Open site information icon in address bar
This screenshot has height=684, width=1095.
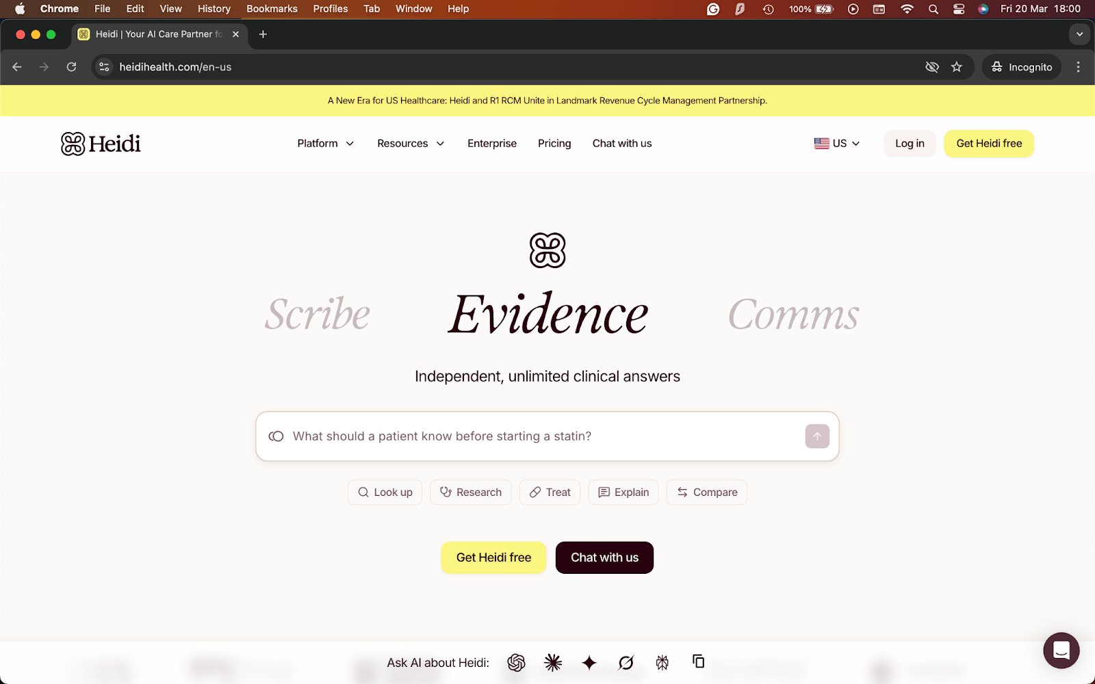click(x=104, y=67)
